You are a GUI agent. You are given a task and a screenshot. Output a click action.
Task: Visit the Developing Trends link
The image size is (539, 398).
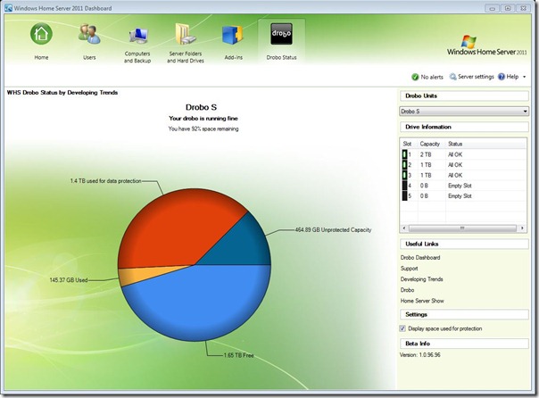point(421,278)
